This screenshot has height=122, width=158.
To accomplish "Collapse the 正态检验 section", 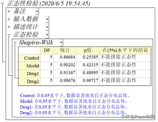I will click(x=9, y=35).
